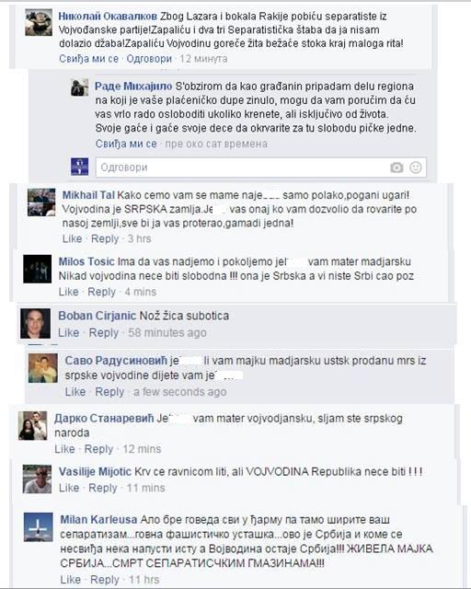Reply to Milos Tosic's comment
The height and width of the screenshot is (589, 471).
tap(101, 292)
